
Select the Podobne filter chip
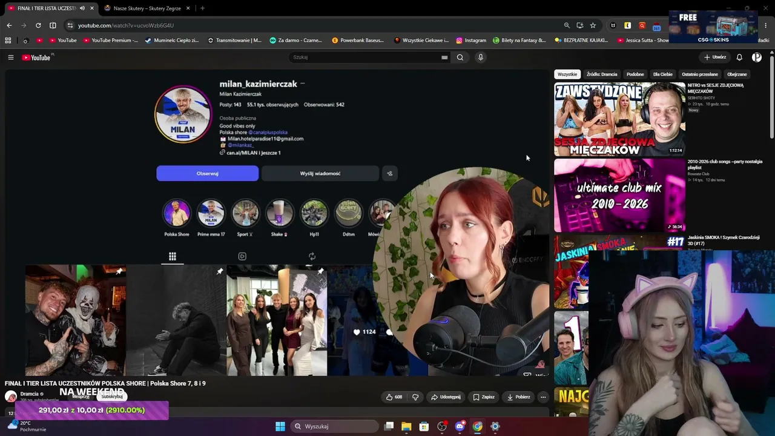point(635,74)
